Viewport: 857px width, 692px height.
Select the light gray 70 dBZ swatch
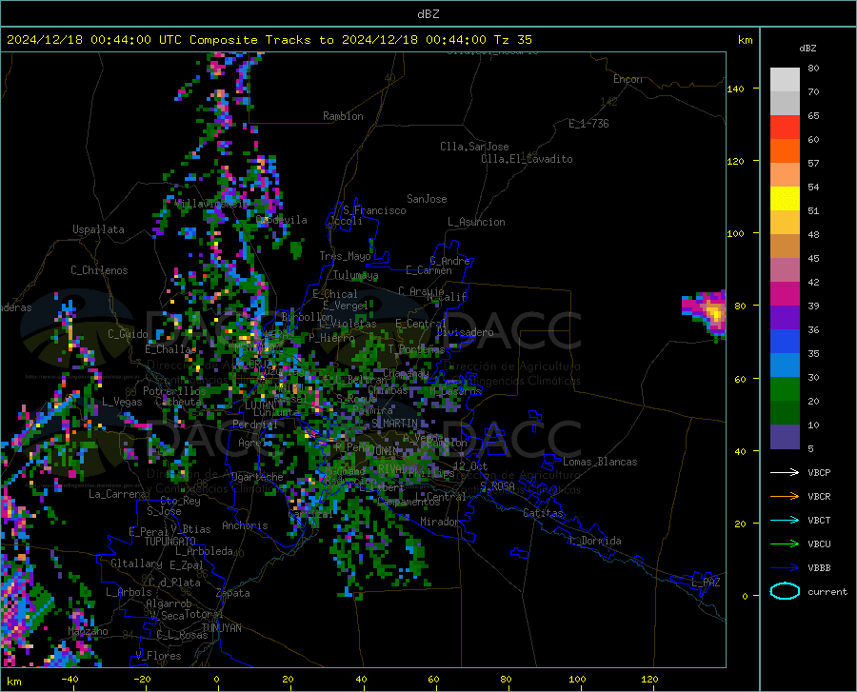point(785,80)
